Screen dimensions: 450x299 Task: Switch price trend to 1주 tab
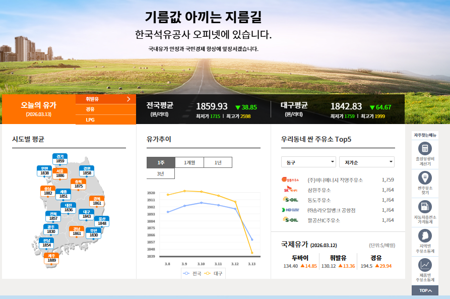click(x=161, y=162)
